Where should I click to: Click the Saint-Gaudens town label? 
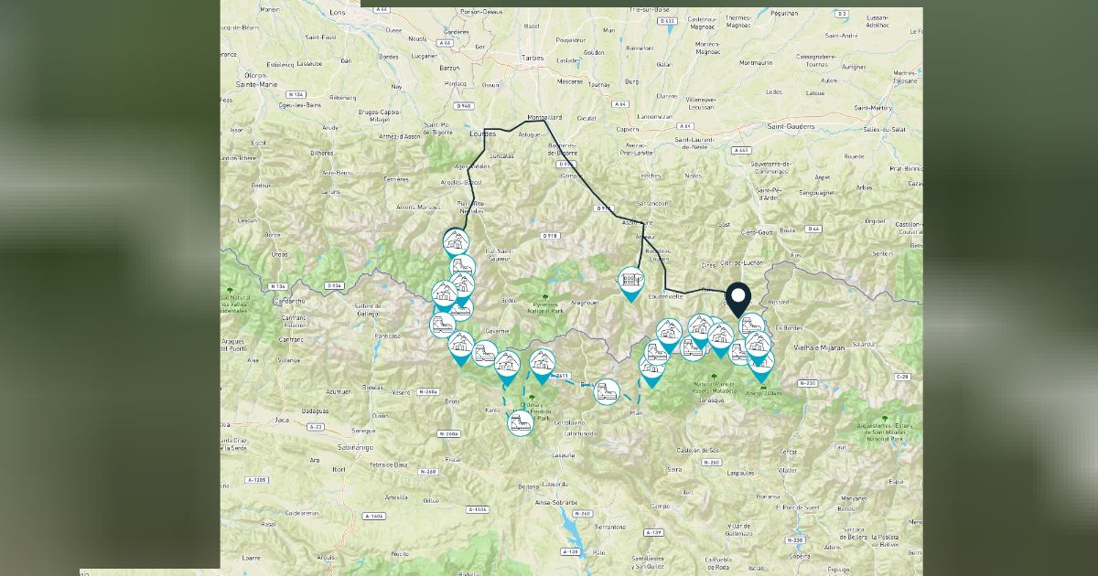click(789, 126)
